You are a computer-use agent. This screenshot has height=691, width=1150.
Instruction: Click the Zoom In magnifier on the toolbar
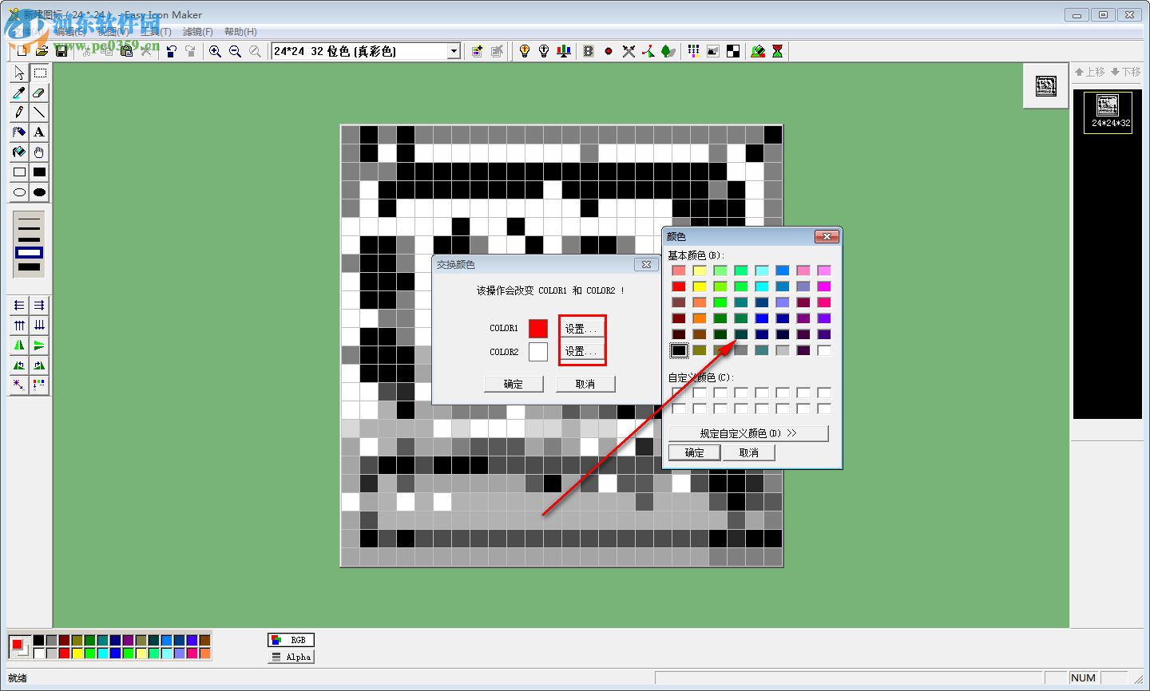[215, 50]
